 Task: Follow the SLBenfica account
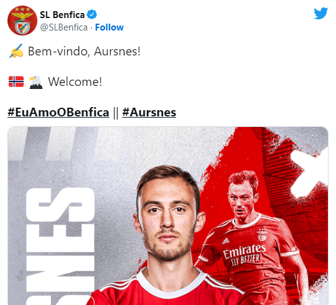(110, 27)
